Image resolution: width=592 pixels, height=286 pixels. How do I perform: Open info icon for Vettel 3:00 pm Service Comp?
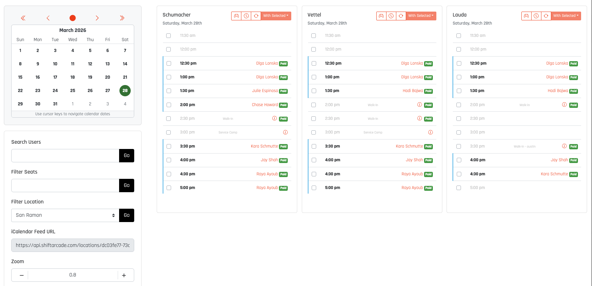[430, 132]
